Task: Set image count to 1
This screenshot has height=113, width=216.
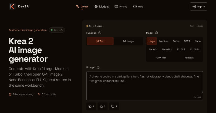Action: click(x=91, y=107)
